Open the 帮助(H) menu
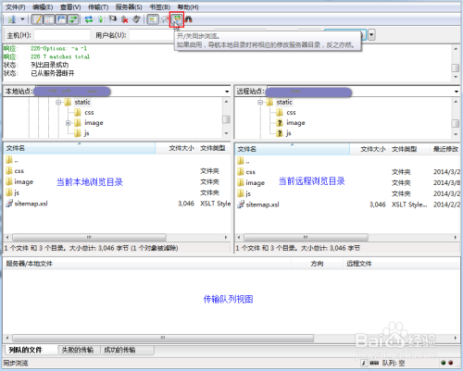This screenshot has width=463, height=371. click(188, 6)
